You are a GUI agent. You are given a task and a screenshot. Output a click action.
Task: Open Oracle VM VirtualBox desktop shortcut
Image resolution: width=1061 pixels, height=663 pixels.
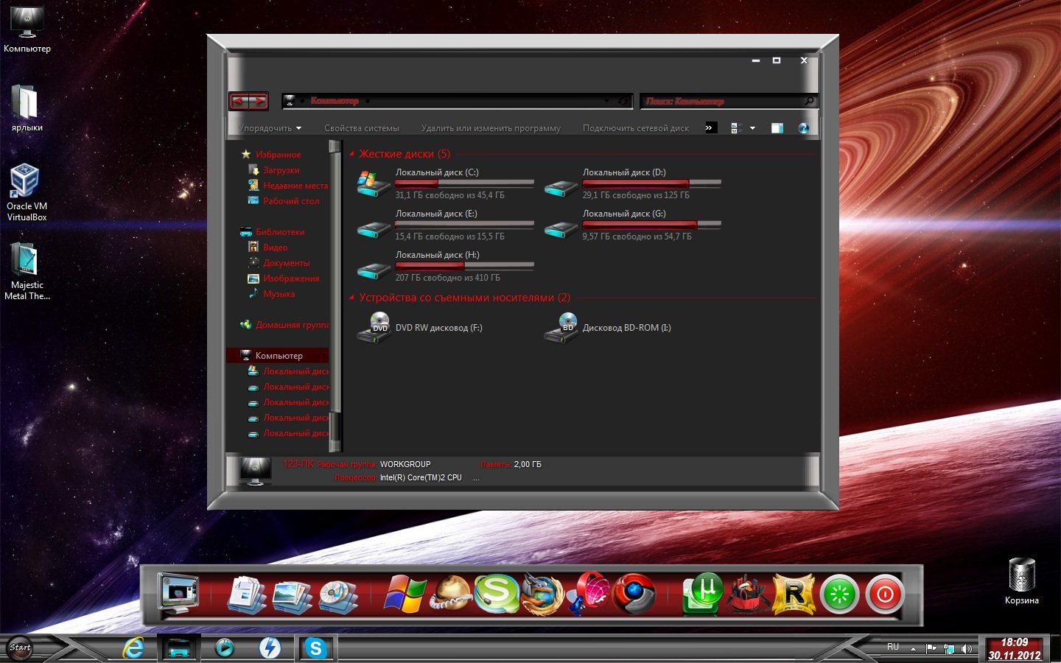pyautogui.click(x=26, y=192)
